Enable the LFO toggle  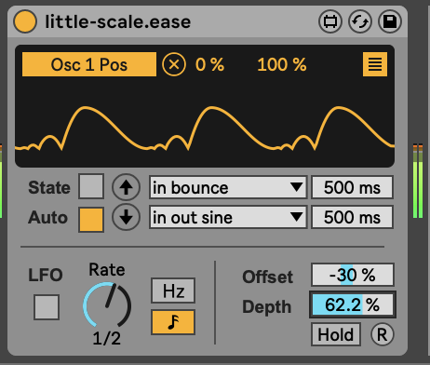pyautogui.click(x=47, y=307)
